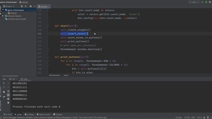The width and height of the screenshot is (212, 119).
Task: Switch to the main run tab
Action: point(25,79)
